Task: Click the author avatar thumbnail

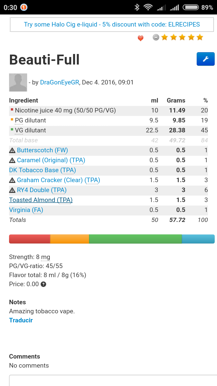Action: click(18, 82)
